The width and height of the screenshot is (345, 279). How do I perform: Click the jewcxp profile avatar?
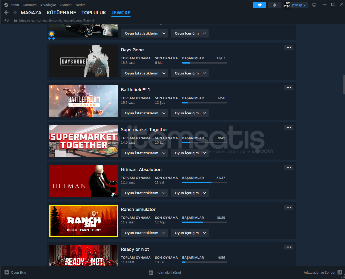click(x=287, y=5)
